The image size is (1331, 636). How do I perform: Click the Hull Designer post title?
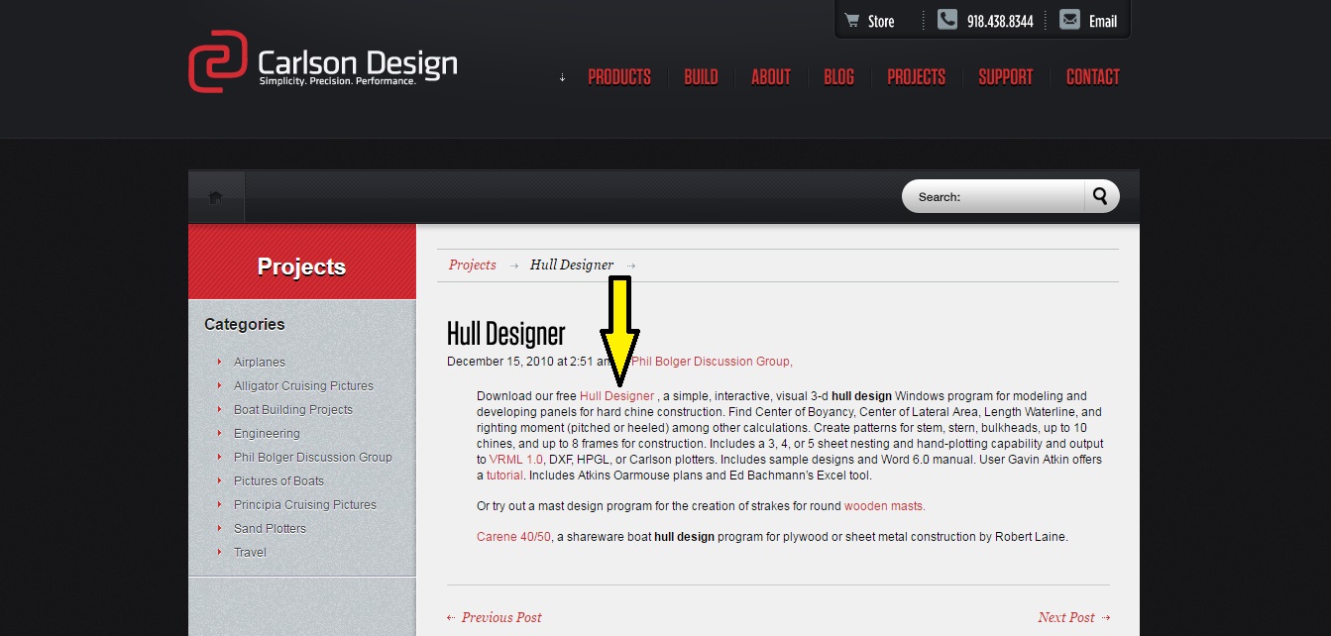(506, 333)
